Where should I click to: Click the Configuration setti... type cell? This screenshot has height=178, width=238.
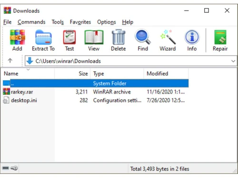(117, 100)
